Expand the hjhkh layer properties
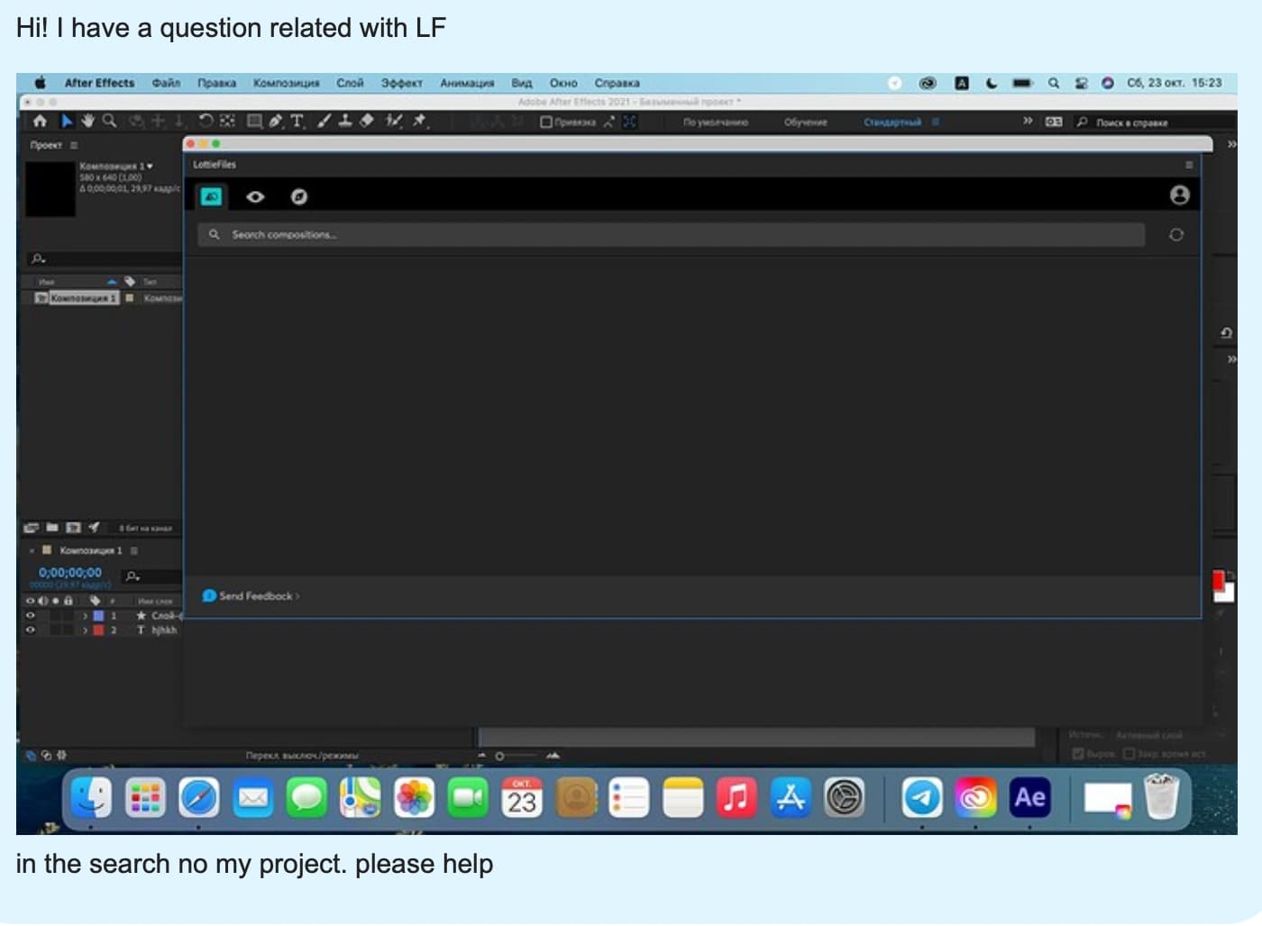Image resolution: width=1262 pixels, height=926 pixels. [85, 631]
